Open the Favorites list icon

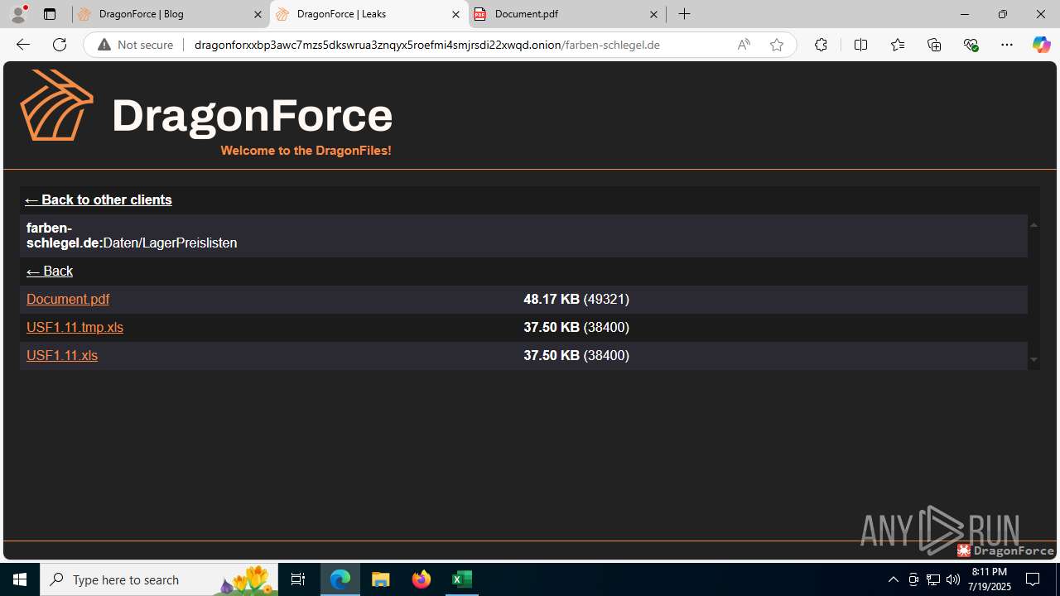click(x=897, y=45)
